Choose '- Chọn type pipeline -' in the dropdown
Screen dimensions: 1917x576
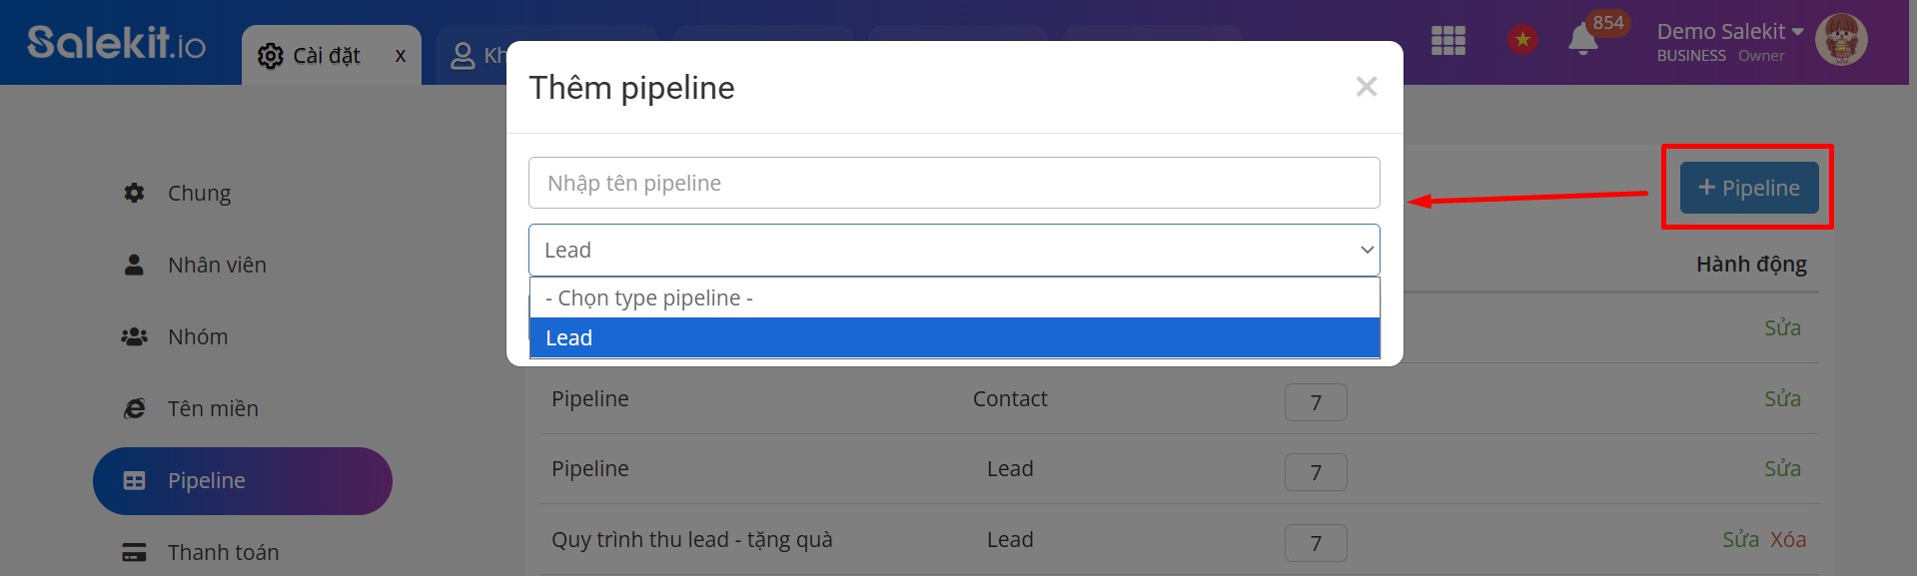647,296
